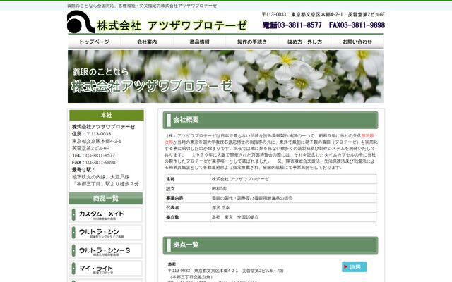The image size is (452, 282).
Task: Click sidebar TEL：03-3811-8577 line
Action: (x=94, y=155)
